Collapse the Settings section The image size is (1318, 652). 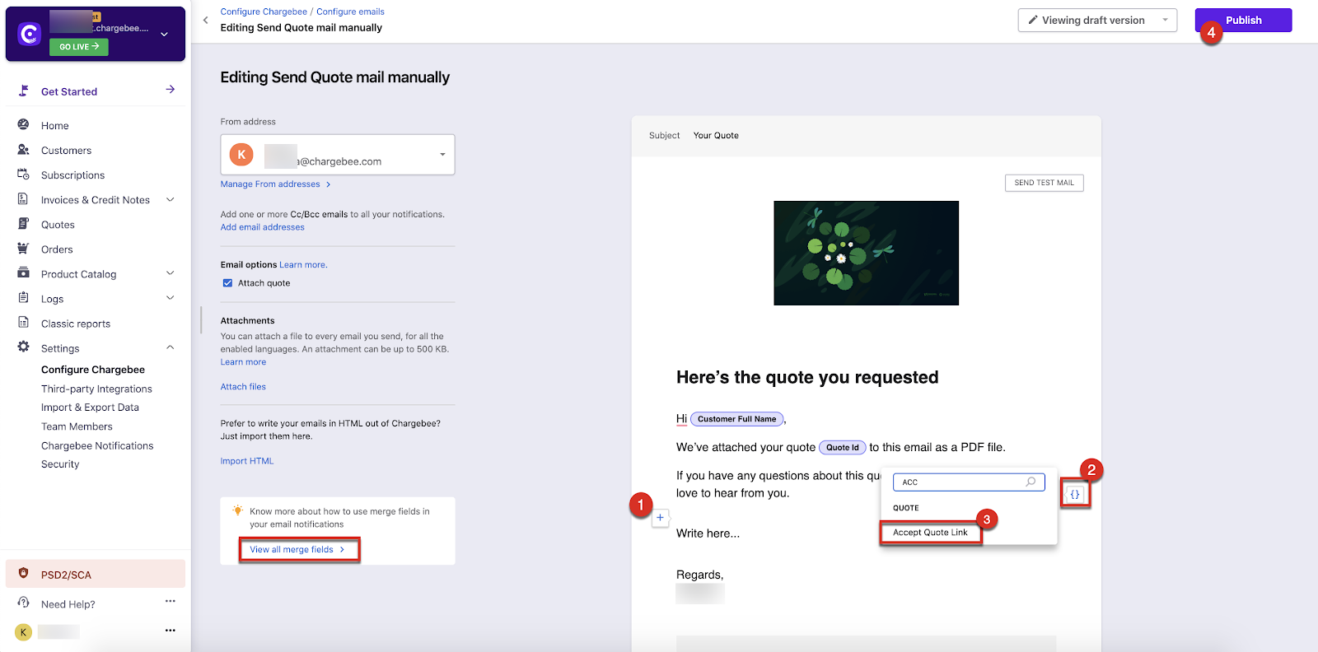point(171,347)
